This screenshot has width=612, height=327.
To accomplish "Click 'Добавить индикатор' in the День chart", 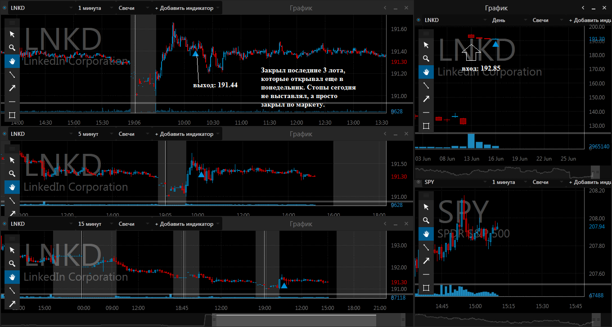I will 589,20.
